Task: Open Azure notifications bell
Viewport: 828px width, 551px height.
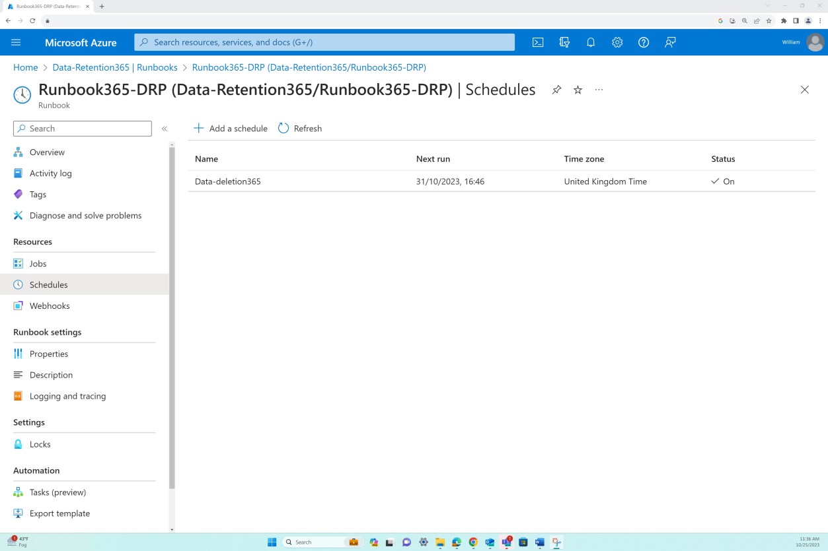Action: point(590,42)
